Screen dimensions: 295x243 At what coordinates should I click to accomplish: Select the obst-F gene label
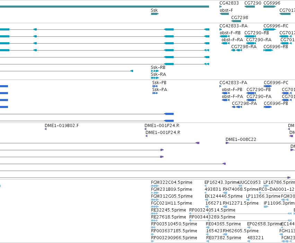pos(226,10)
